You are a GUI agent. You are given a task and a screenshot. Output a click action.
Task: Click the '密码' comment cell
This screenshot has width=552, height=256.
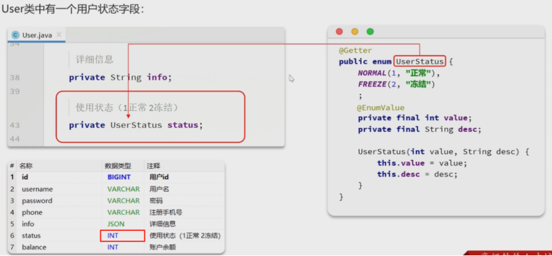[x=156, y=201]
